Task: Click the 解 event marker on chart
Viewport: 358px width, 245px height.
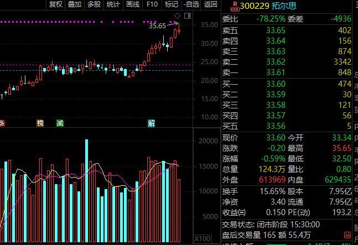Action: point(151,123)
